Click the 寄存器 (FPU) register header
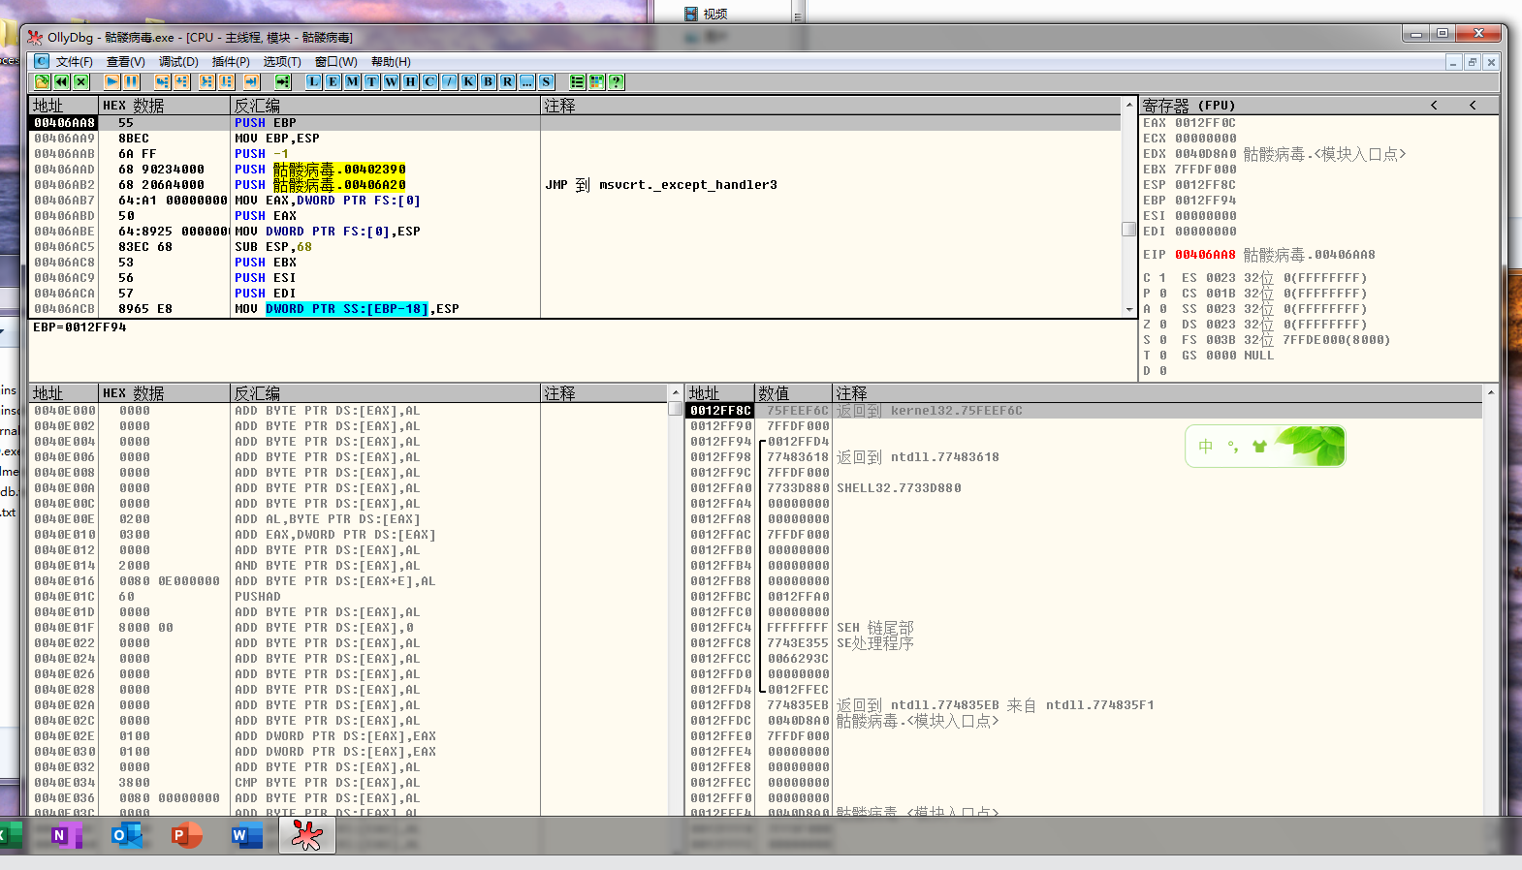Image resolution: width=1522 pixels, height=870 pixels. point(1189,106)
